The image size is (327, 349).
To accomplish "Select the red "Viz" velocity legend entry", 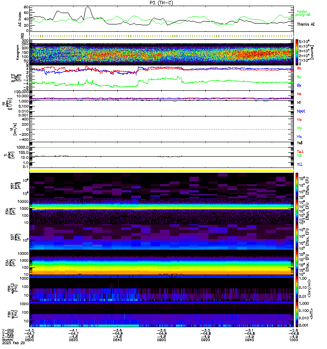I will click(299, 120).
